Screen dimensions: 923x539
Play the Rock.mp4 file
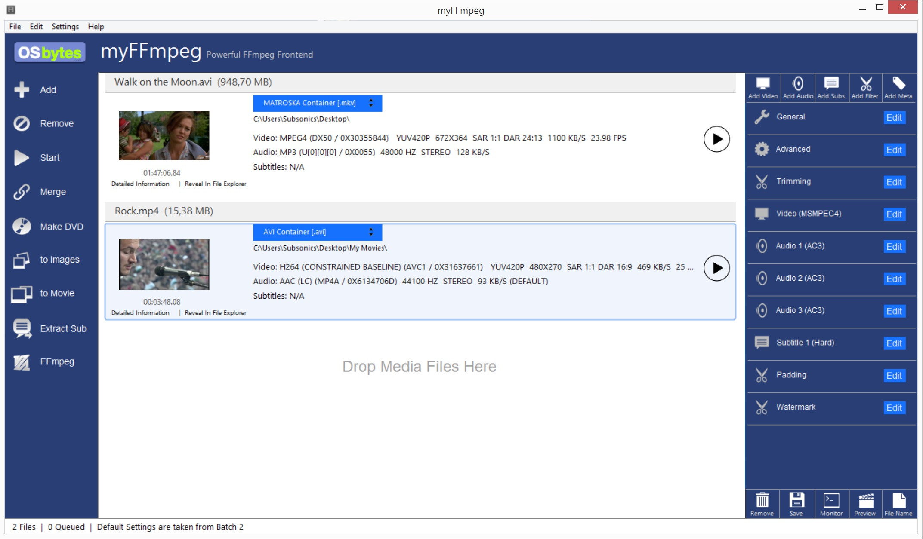tap(716, 268)
